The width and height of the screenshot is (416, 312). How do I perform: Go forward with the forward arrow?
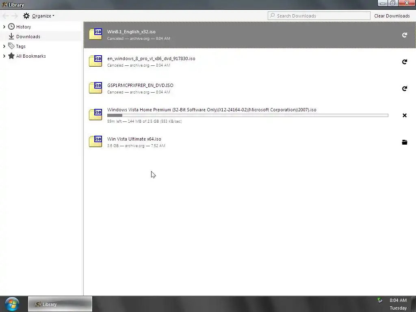[x=15, y=16]
